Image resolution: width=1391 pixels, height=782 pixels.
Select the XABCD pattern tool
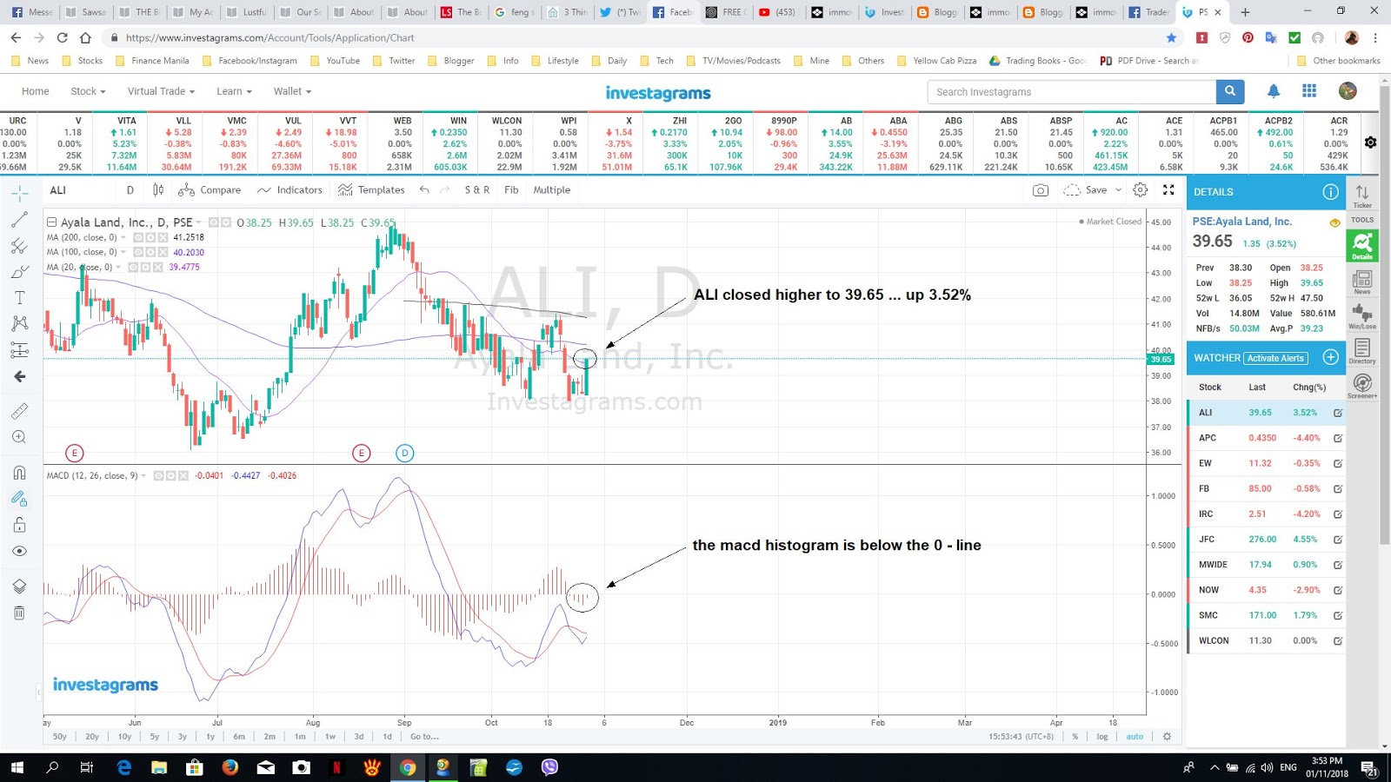point(19,323)
